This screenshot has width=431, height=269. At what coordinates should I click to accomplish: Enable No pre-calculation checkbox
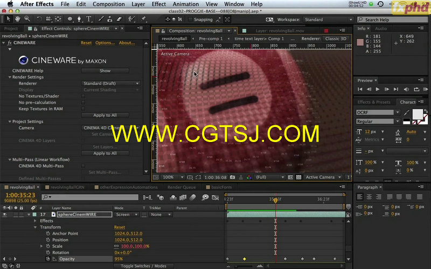pos(83,102)
